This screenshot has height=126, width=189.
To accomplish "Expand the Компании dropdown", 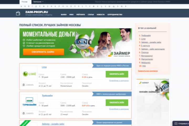I will 38,2.
